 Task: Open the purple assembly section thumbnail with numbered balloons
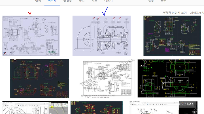pyautogui.click(x=101, y=36)
